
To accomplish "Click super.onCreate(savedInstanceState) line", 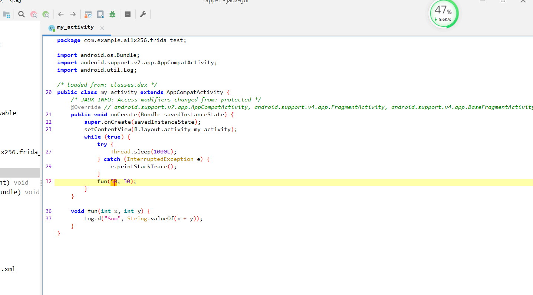I will (142, 122).
